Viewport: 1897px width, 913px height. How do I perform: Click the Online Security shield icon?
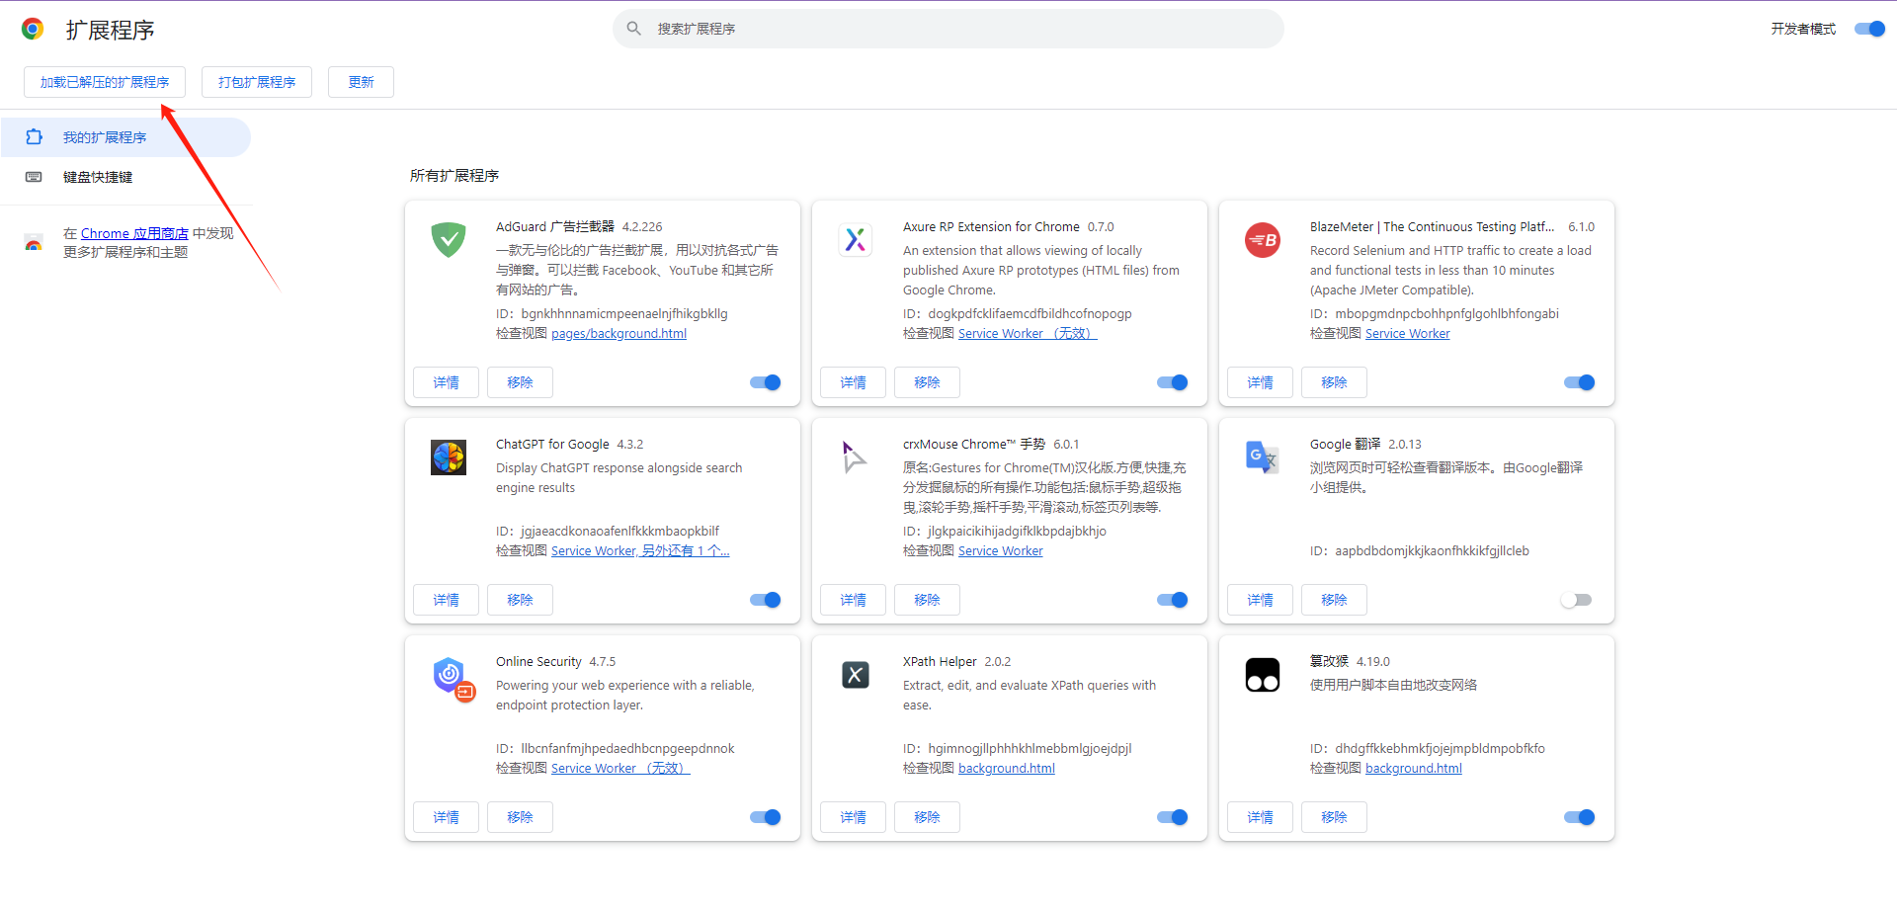(x=454, y=679)
